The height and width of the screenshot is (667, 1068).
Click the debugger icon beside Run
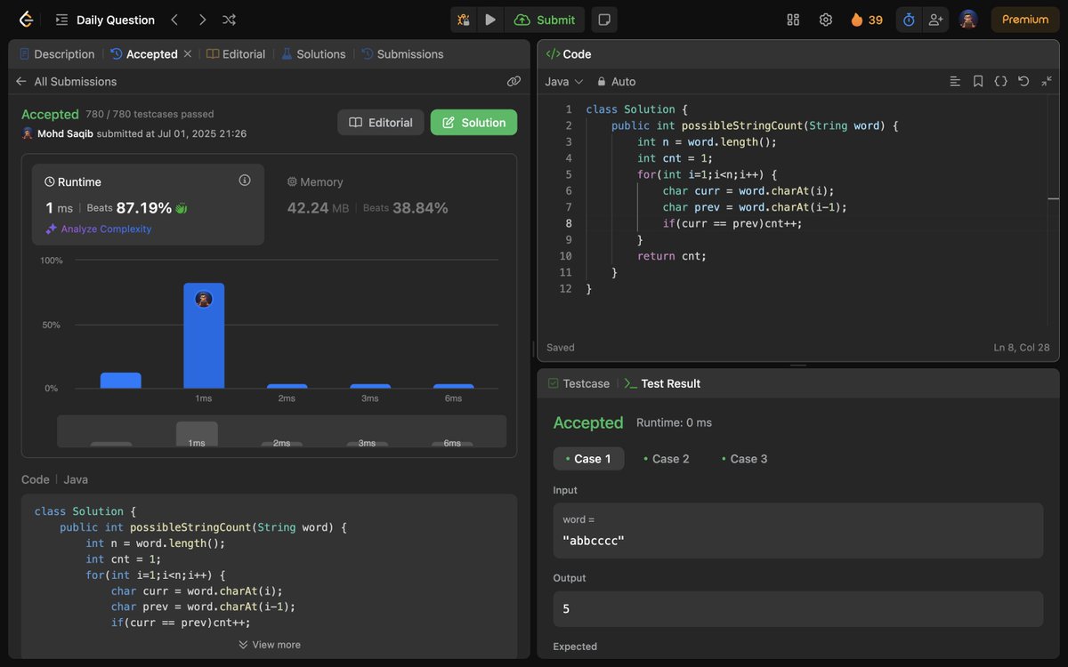pyautogui.click(x=464, y=20)
